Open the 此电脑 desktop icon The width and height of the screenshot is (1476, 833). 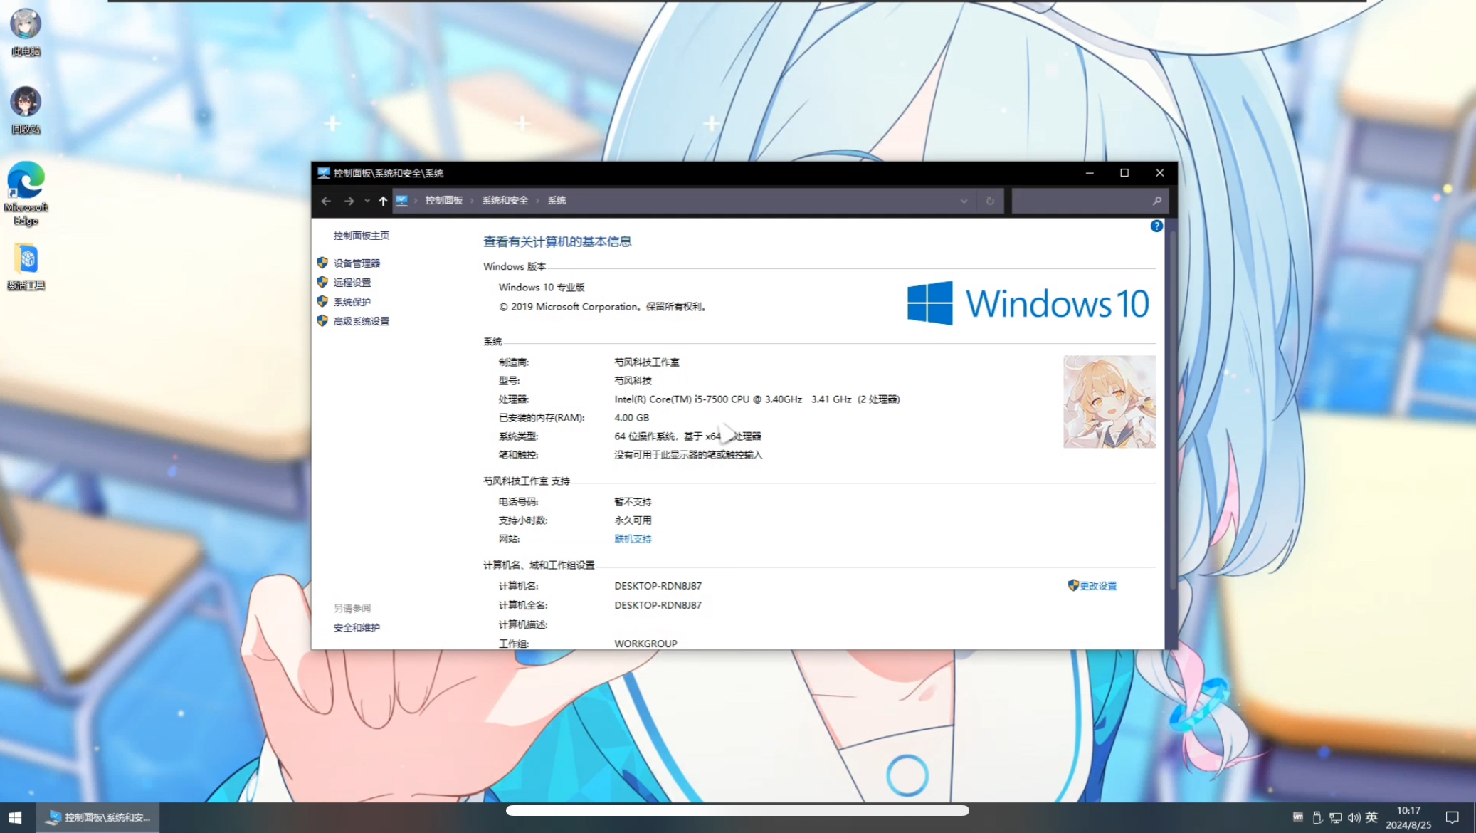point(26,32)
